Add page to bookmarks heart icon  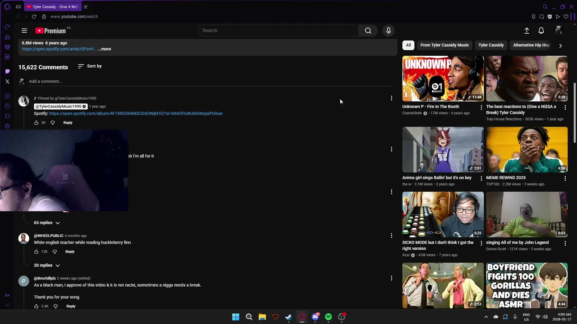[x=566, y=17]
